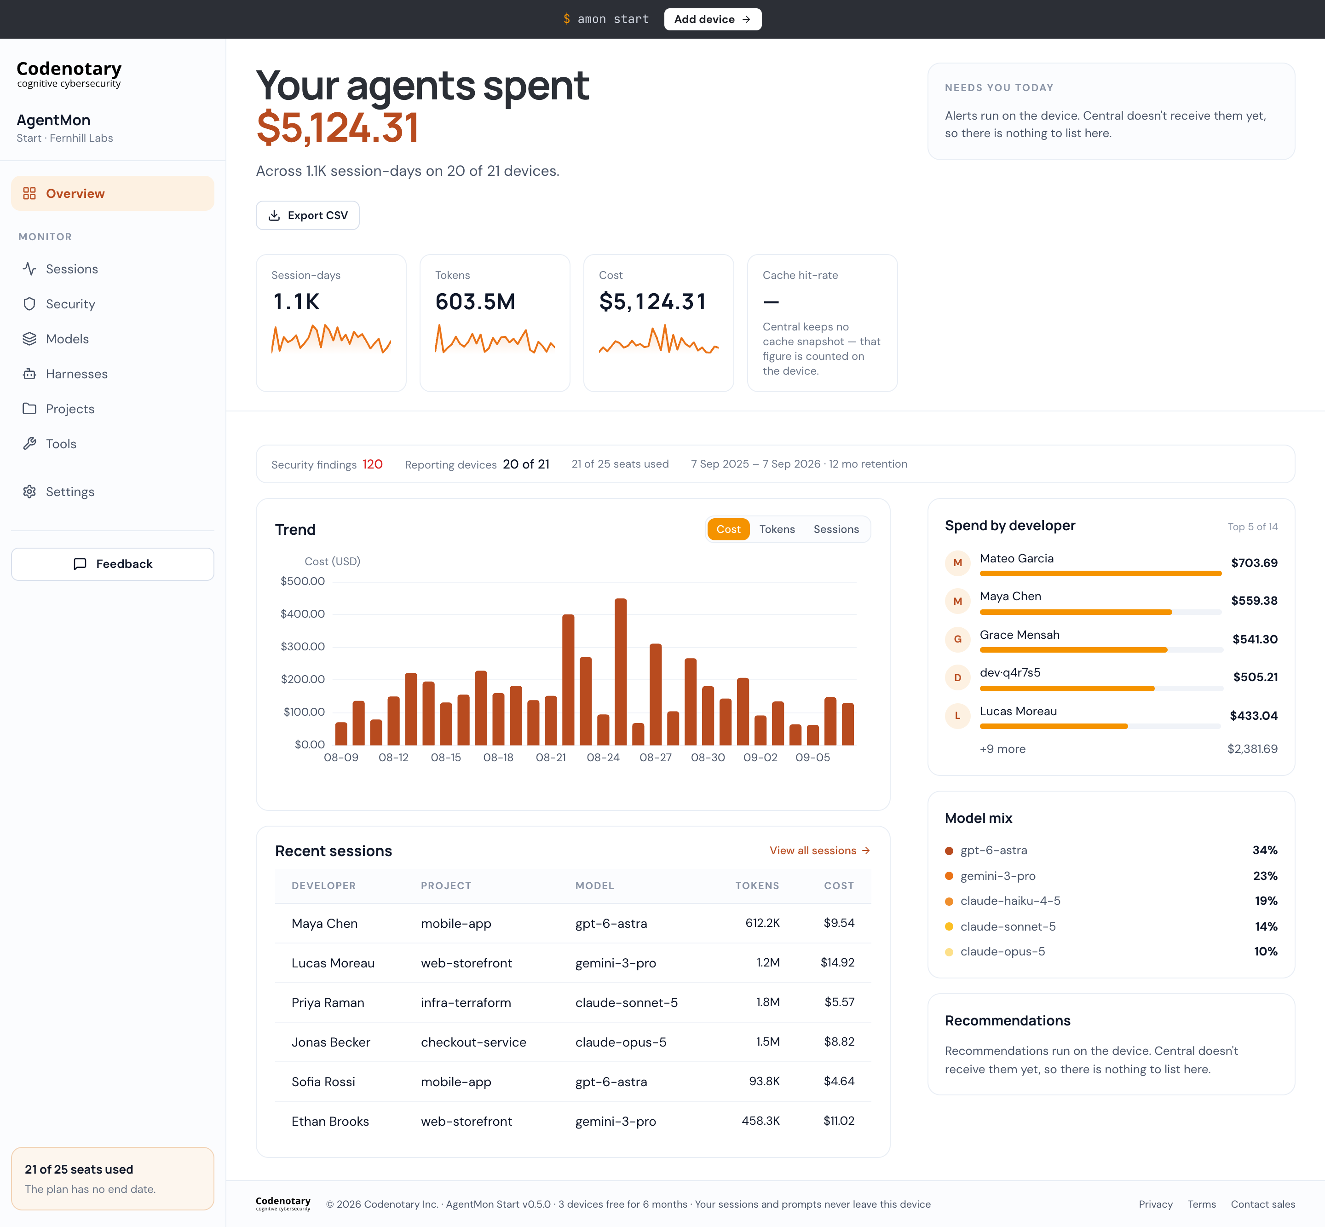
Task: Click the MODEL column header
Action: (594, 886)
